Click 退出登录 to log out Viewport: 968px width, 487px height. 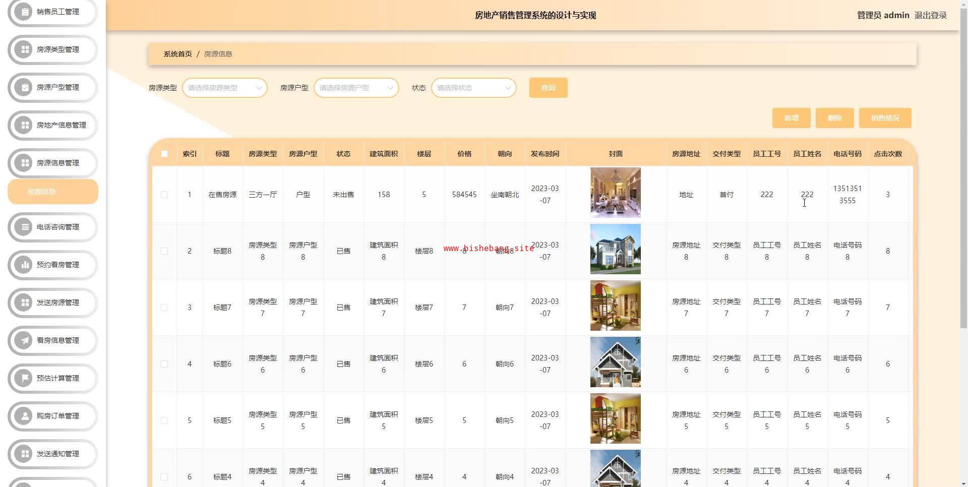pyautogui.click(x=930, y=15)
